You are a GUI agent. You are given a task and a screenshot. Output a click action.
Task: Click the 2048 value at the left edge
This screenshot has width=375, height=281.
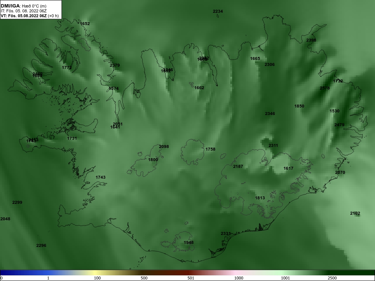pos(5,219)
